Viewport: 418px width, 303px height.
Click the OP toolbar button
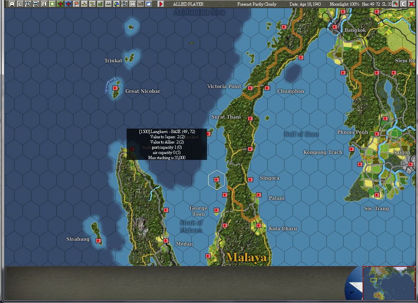(133, 4)
